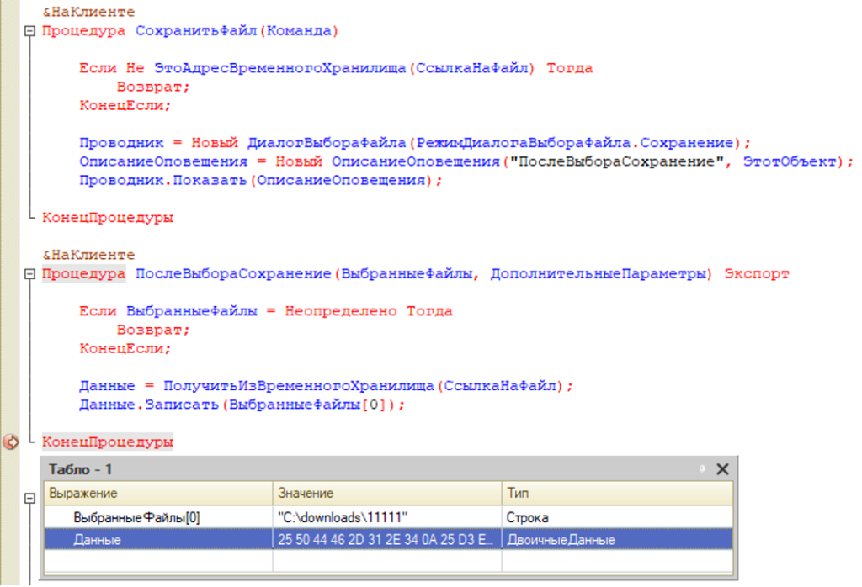Click the first &НаКлиенте directive

88,13
